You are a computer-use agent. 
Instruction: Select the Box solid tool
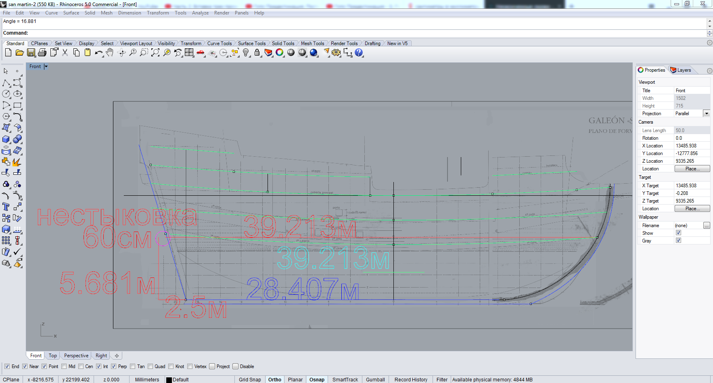[x=6, y=139]
